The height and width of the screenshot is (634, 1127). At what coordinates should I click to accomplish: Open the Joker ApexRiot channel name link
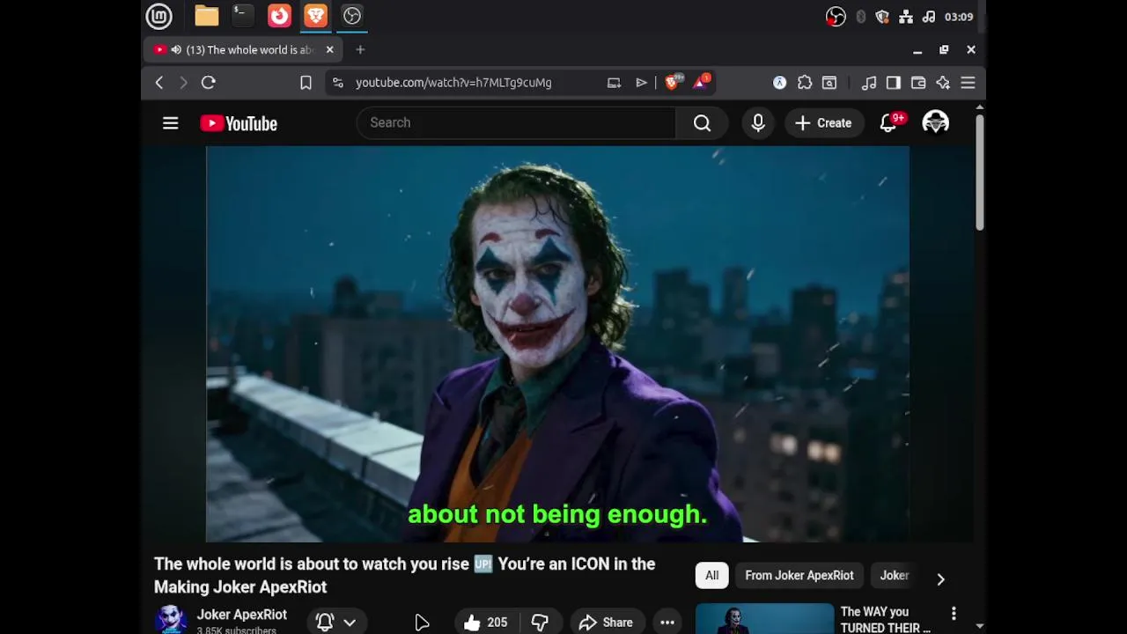tap(241, 615)
